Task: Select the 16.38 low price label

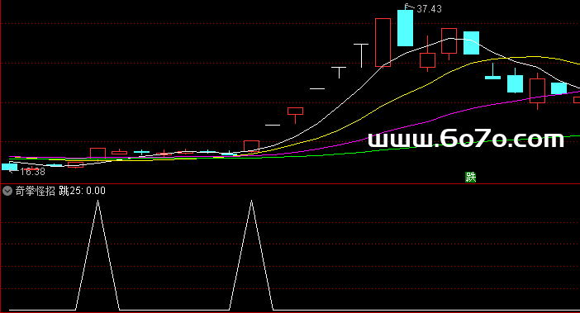Action: 32,172
